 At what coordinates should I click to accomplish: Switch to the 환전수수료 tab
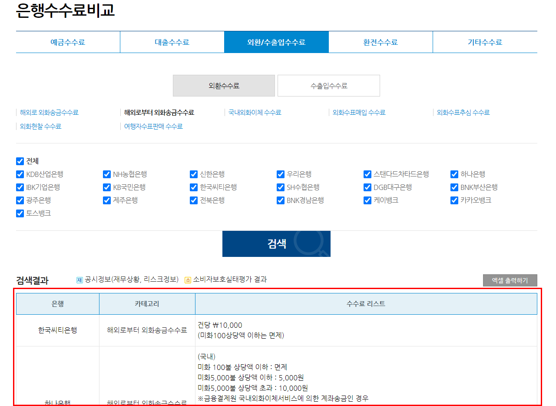381,42
